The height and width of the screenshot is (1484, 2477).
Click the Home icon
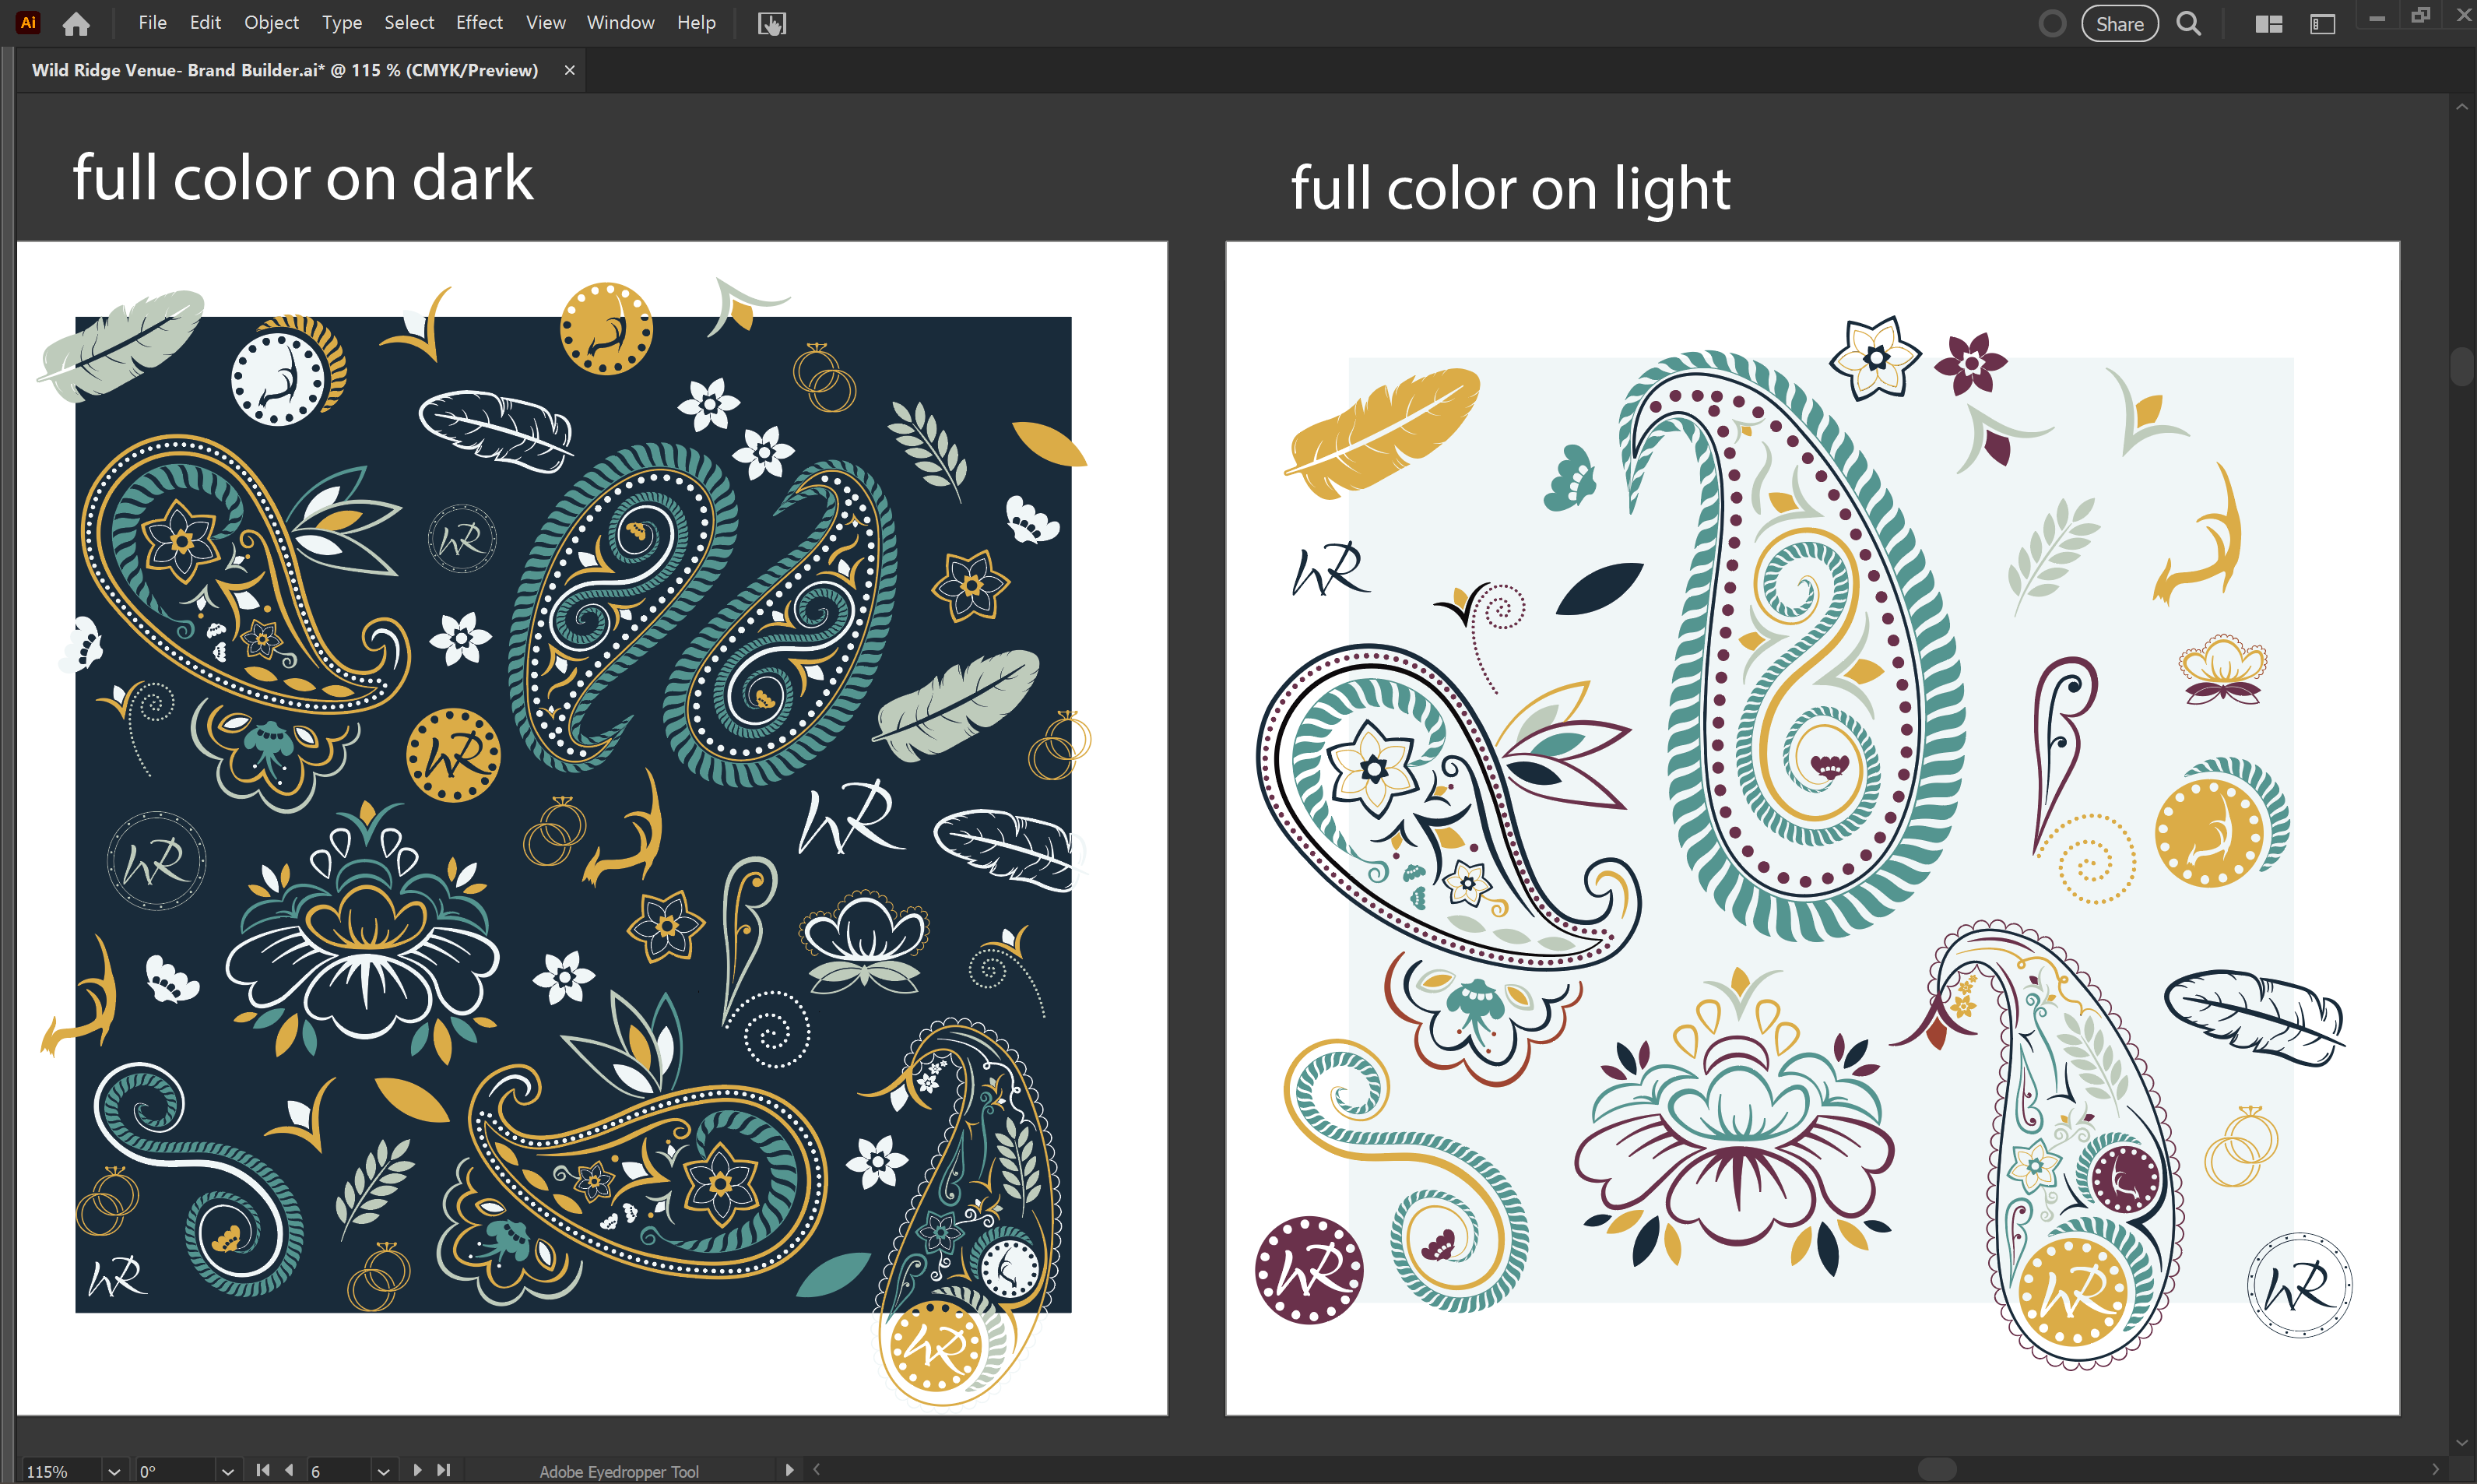coord(76,24)
